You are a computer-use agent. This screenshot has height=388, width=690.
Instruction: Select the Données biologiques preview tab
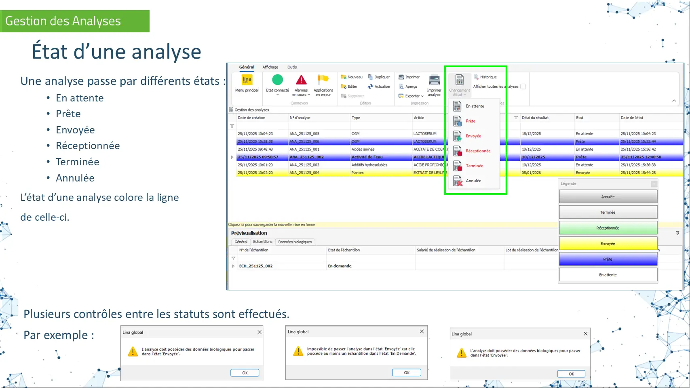click(295, 242)
